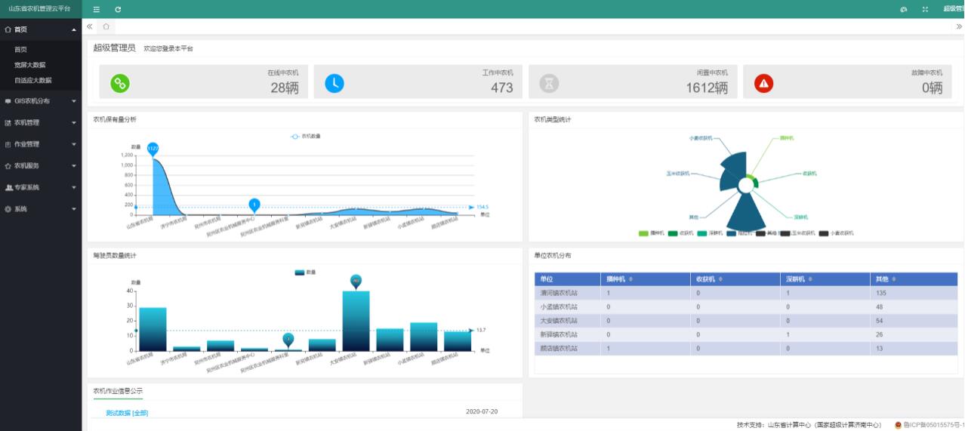Image resolution: width=965 pixels, height=431 pixels.
Task: Click the hamburger sidebar collapse icon
Action: point(96,9)
